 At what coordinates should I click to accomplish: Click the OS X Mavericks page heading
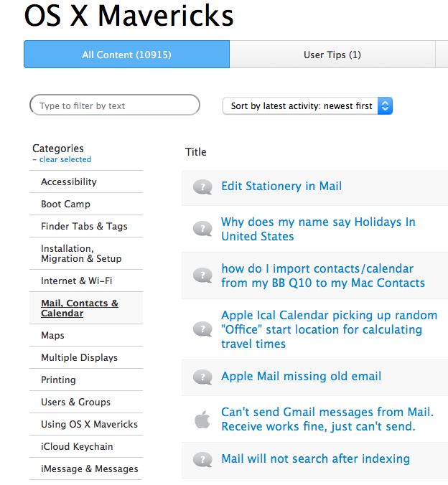129,16
